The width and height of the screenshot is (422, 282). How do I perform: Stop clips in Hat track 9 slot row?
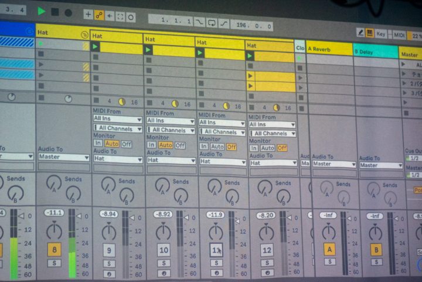pos(96,101)
